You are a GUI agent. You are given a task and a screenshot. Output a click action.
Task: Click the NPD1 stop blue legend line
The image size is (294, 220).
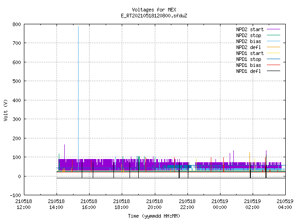coord(274,59)
